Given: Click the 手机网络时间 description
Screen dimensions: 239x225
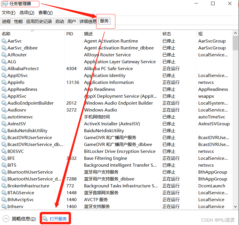Looking at the screenshot, I should [97, 117].
